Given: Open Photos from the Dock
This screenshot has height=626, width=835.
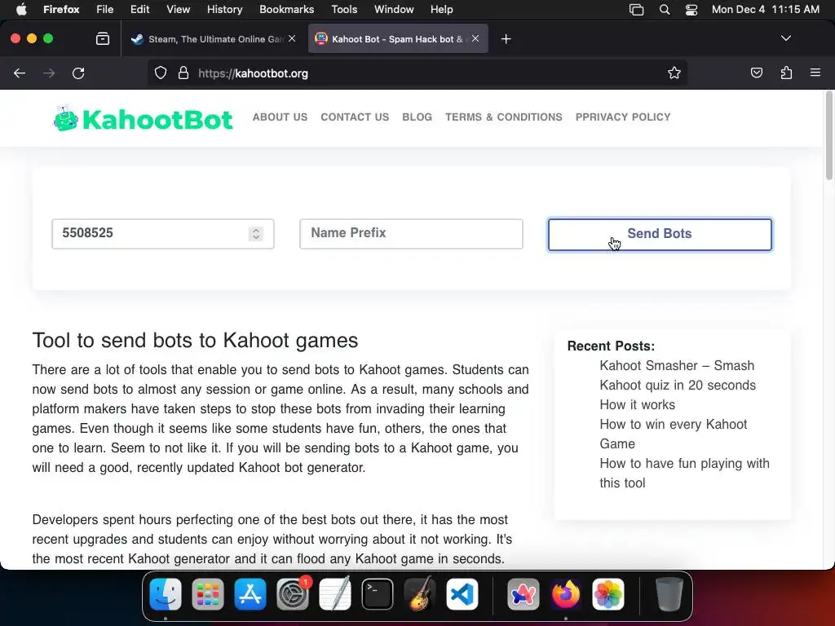Looking at the screenshot, I should coord(608,594).
